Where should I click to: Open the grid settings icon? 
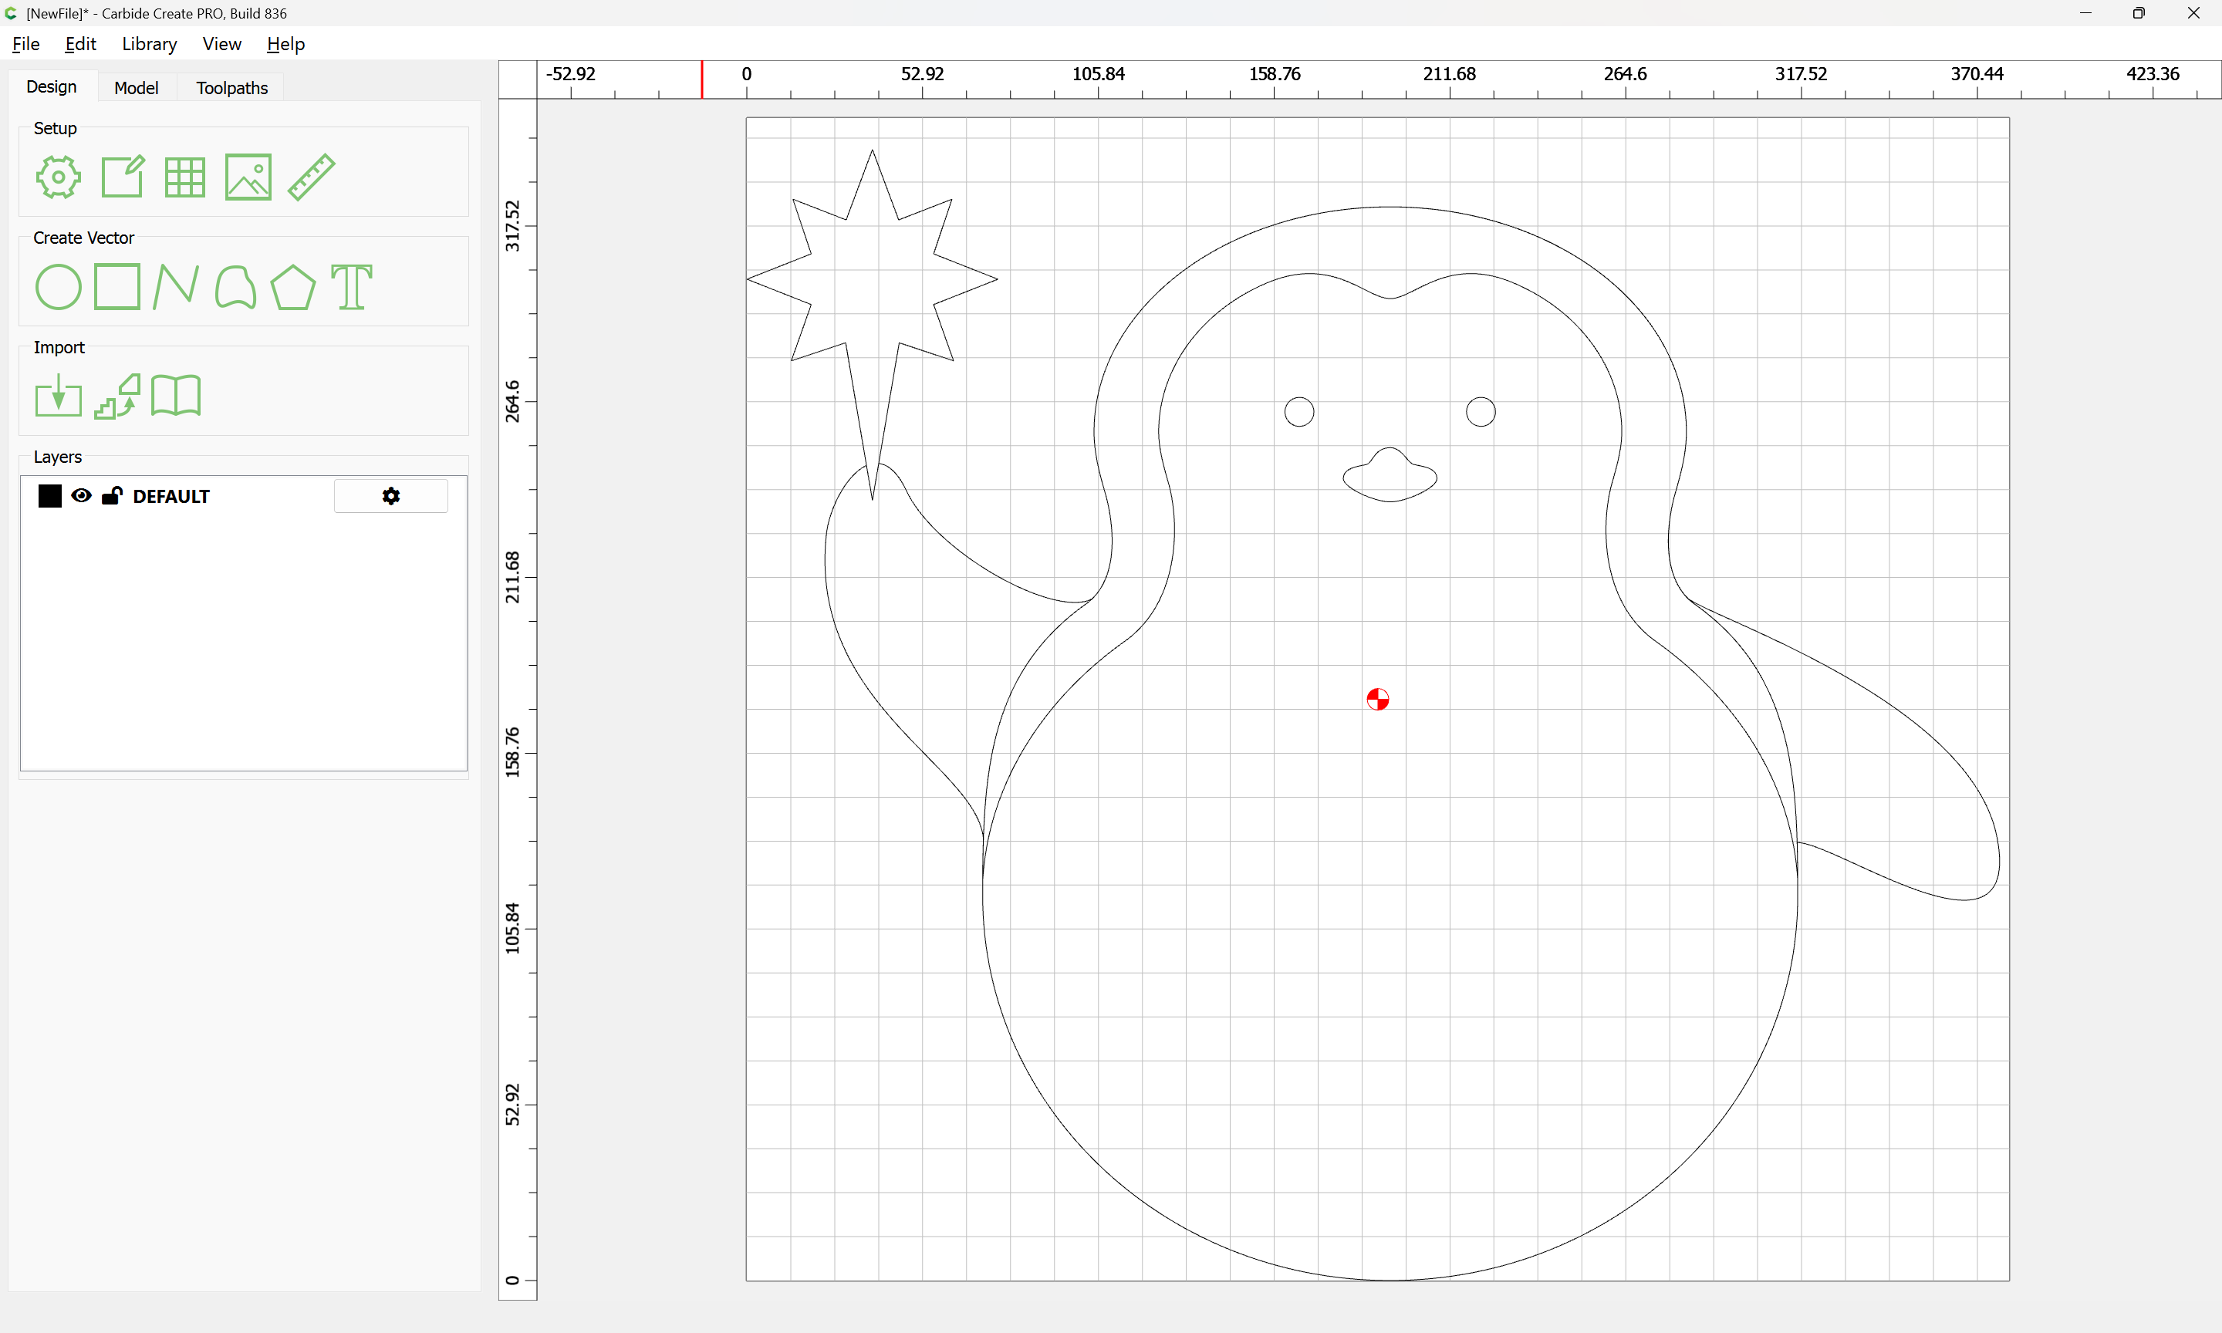(x=185, y=177)
